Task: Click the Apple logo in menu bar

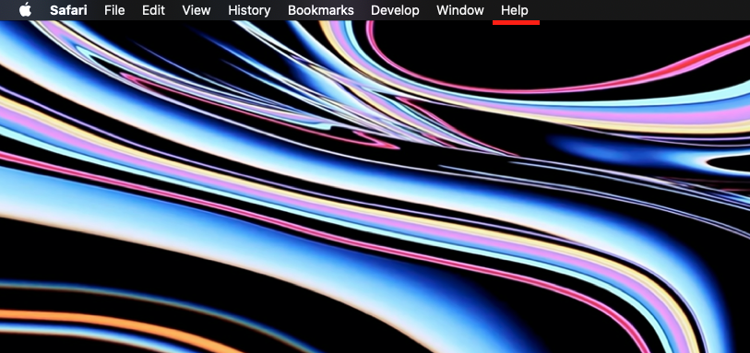Action: click(x=25, y=10)
